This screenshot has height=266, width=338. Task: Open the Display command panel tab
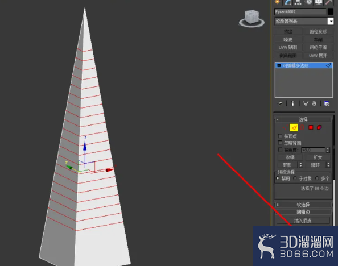point(319,2)
